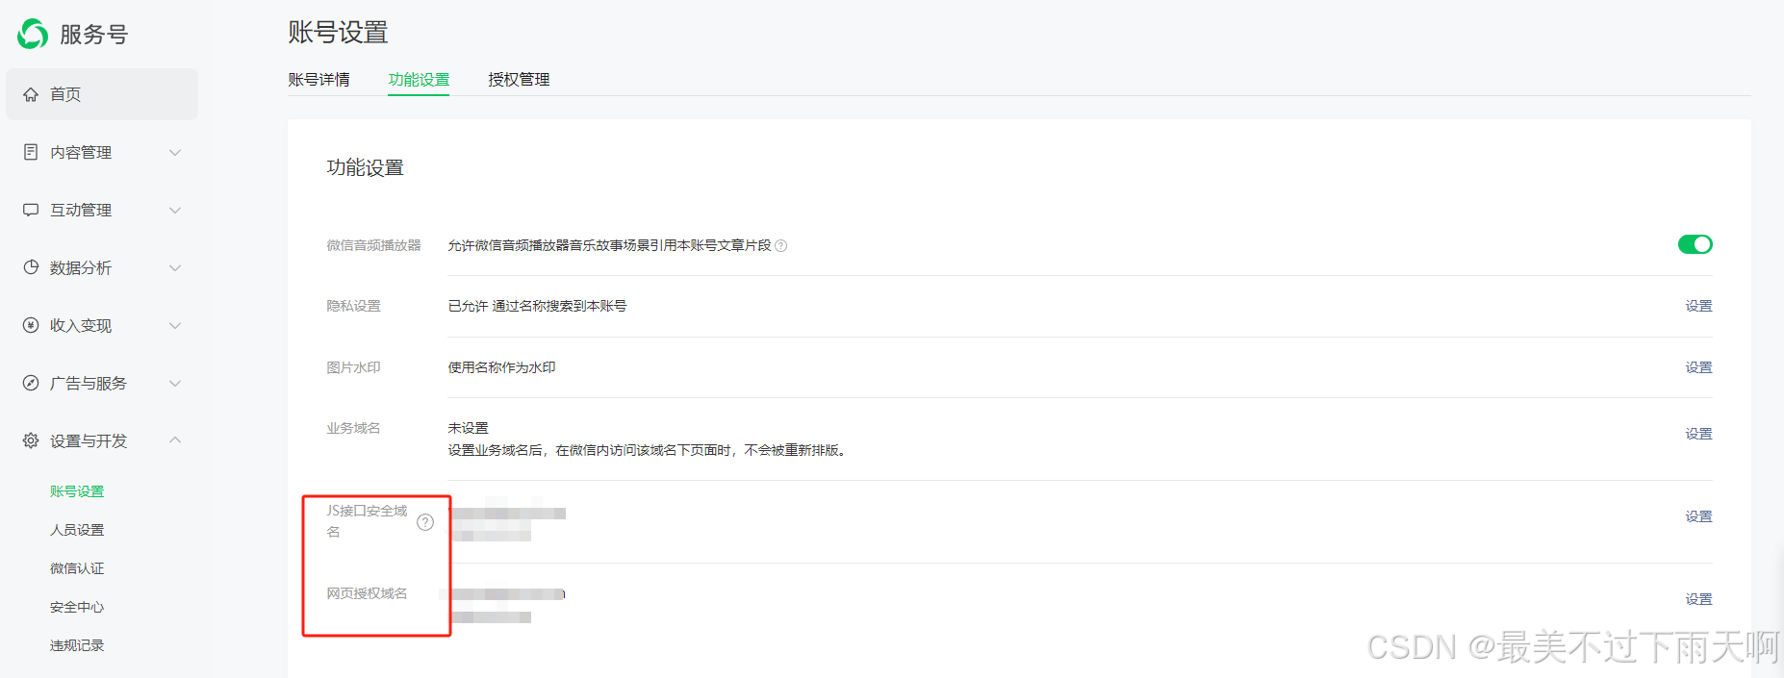This screenshot has width=1784, height=678.
Task: Expand the 数据分析 chevron
Action: (x=175, y=267)
